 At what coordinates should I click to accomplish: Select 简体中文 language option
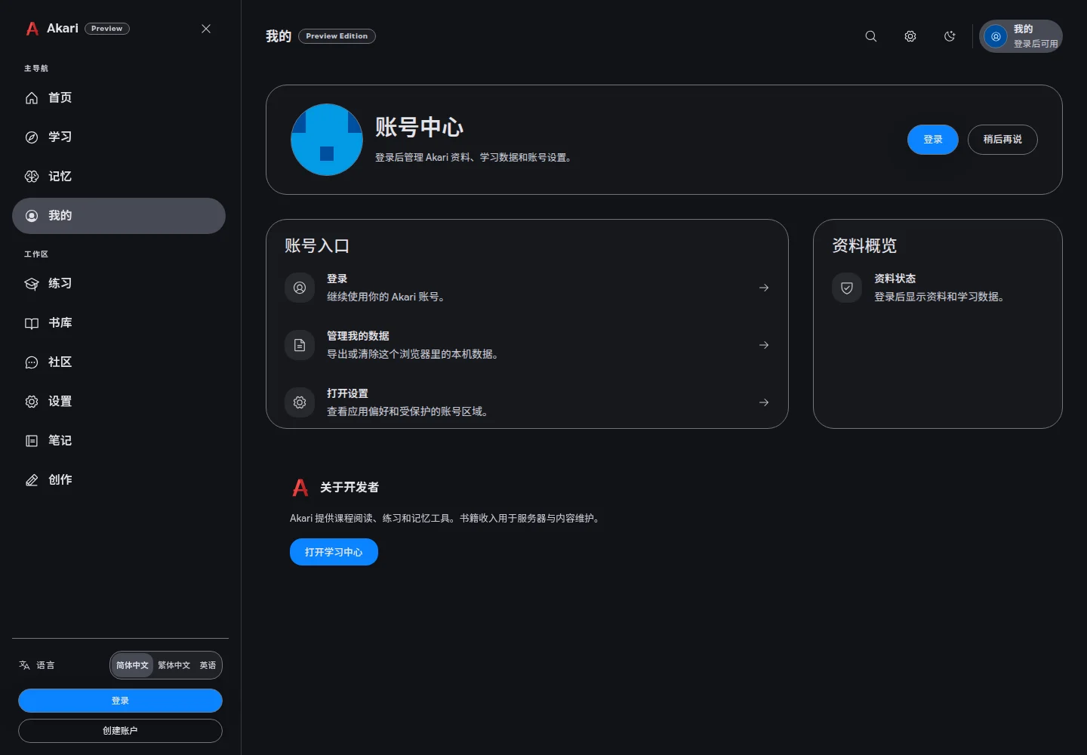[132, 665]
